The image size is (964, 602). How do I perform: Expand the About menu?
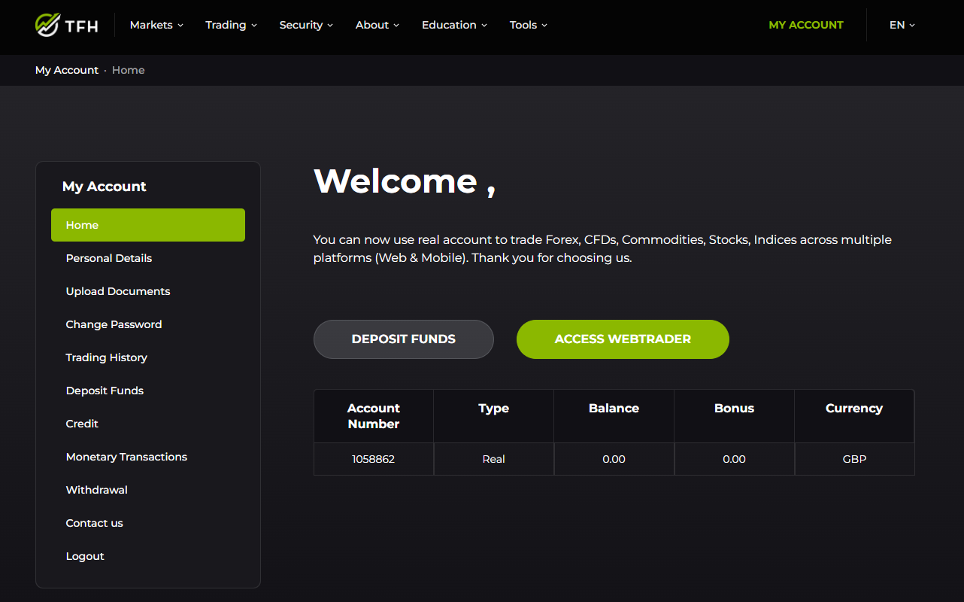[377, 25]
